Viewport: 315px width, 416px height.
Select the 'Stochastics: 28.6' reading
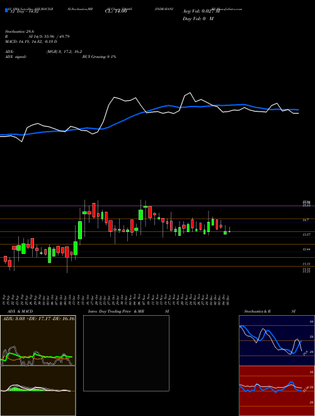pos(18,32)
